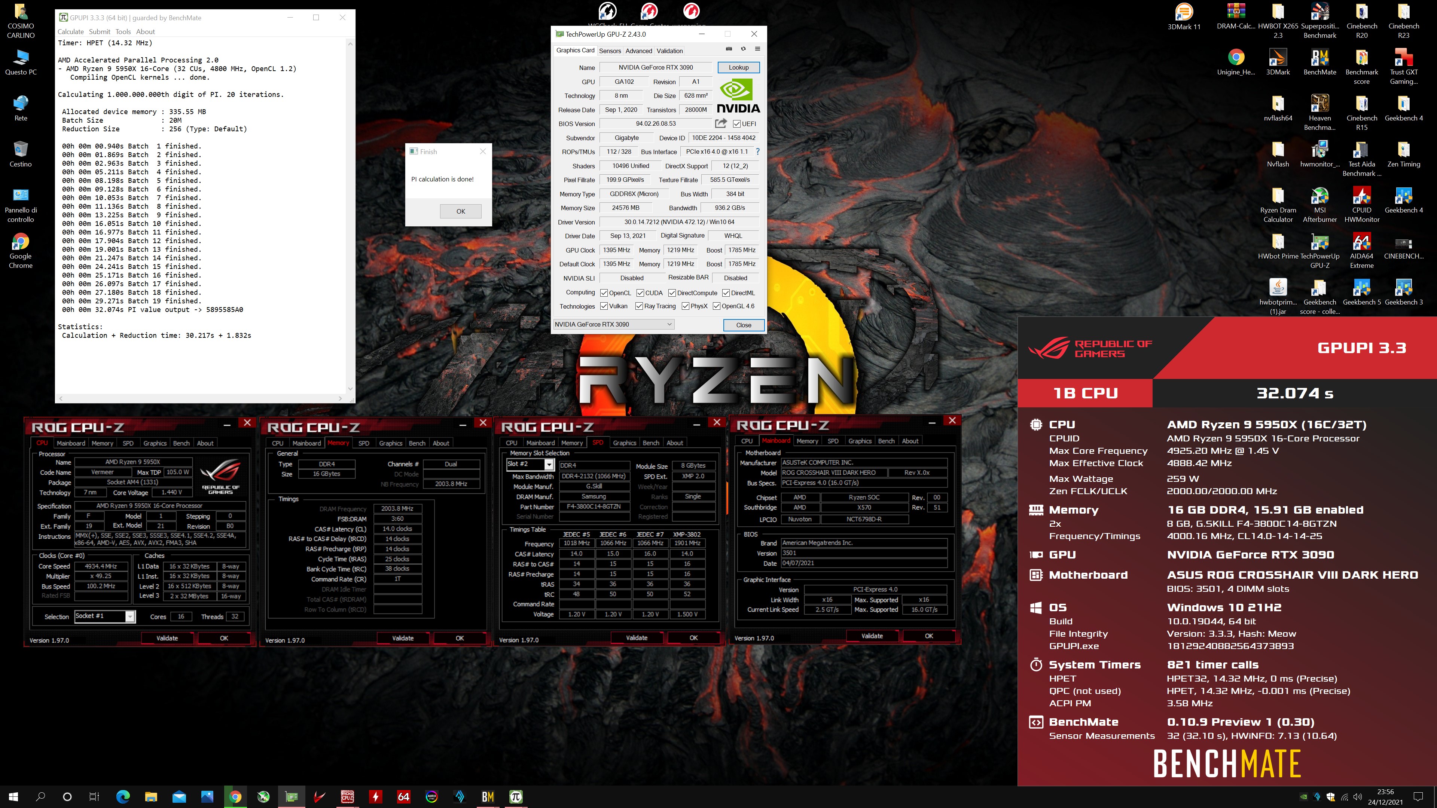The image size is (1437, 808).
Task: Open the About menu in GPUPI
Action: coord(146,32)
